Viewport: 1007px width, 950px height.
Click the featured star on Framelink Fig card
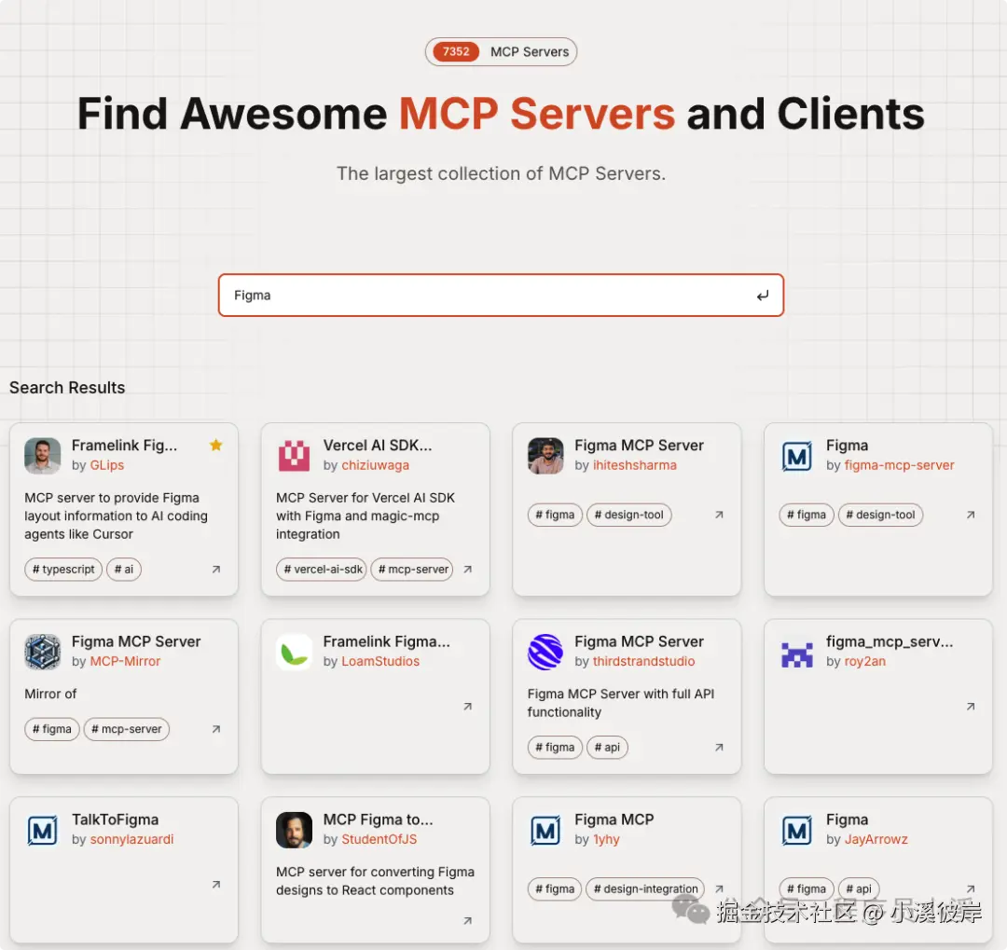point(215,445)
